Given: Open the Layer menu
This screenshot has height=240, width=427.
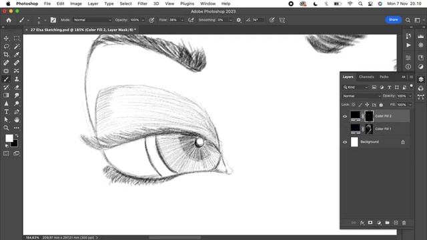Looking at the screenshot, I should [x=93, y=3].
